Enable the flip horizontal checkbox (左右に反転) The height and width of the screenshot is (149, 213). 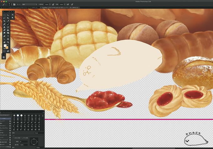coord(13,138)
